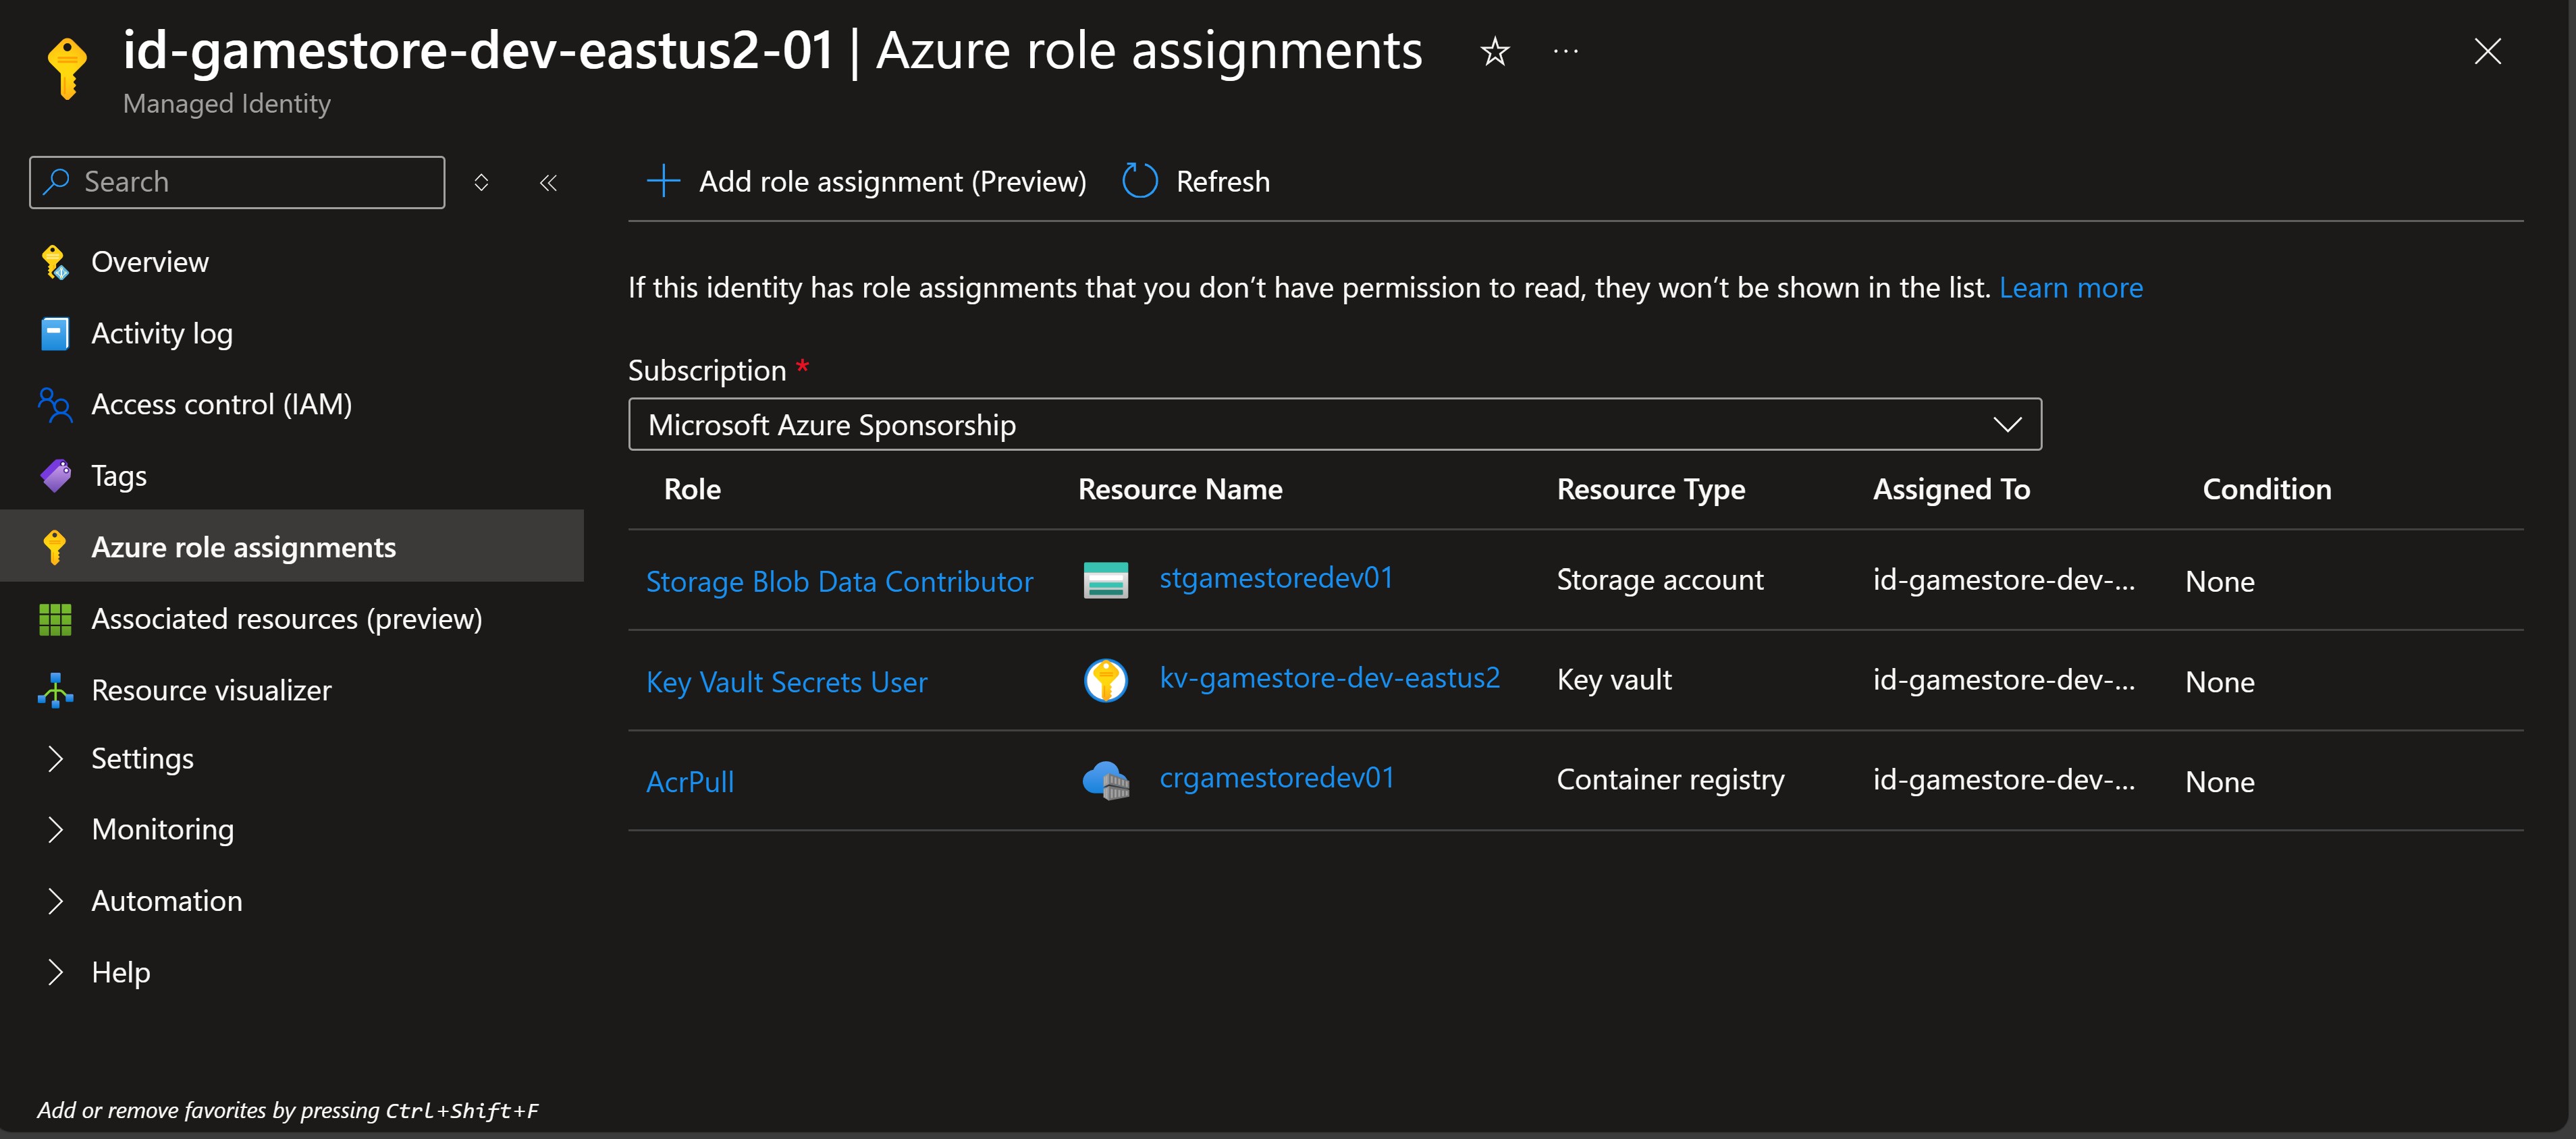
Task: Click the Settings group label
Action: pos(143,759)
